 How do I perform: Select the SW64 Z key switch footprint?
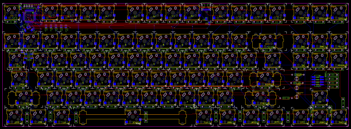pyautogui.click(x=54, y=98)
